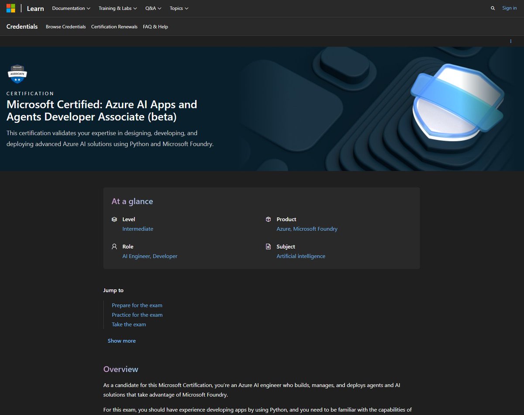
Task: Click the Overview heading
Action: [121, 369]
